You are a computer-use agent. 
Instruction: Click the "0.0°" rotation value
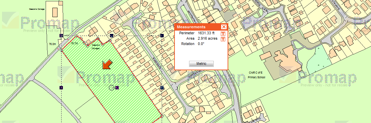coord(201,44)
